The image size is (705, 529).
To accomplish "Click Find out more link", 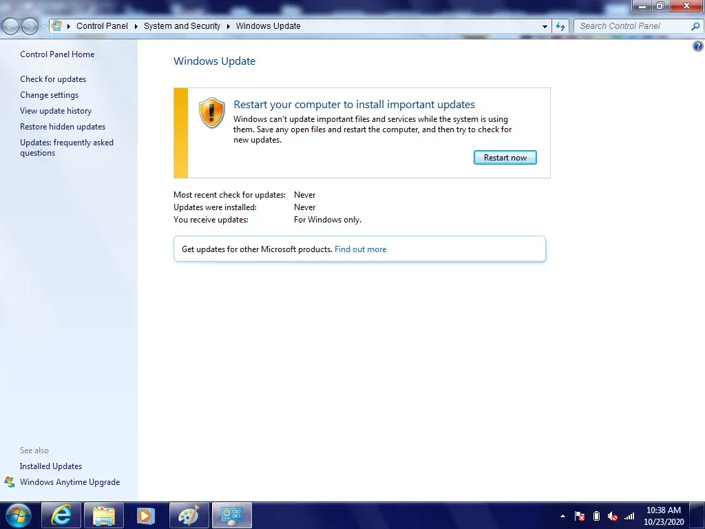I will pyautogui.click(x=360, y=249).
